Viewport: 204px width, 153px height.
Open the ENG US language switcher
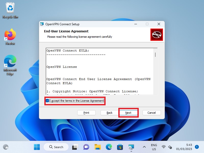point(154,147)
